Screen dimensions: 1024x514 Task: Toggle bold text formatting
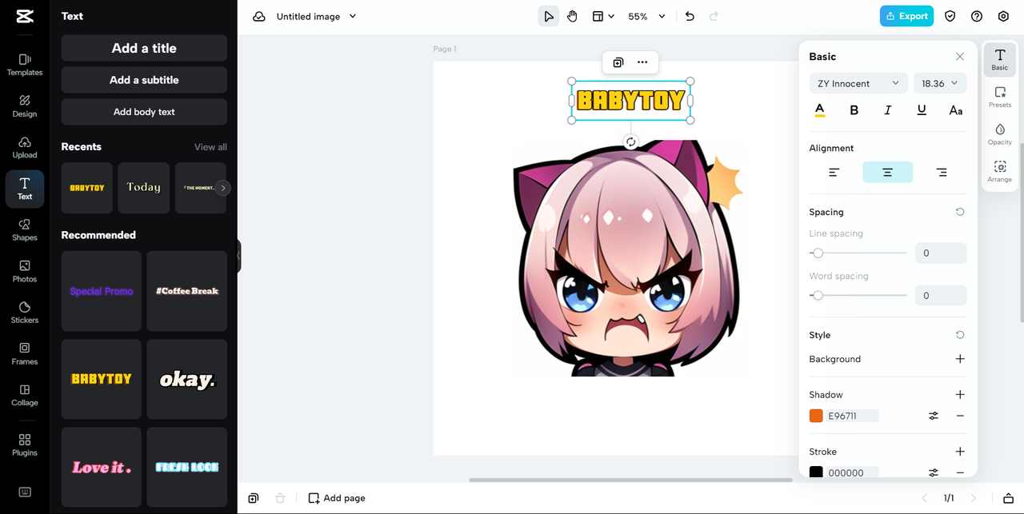coord(854,110)
